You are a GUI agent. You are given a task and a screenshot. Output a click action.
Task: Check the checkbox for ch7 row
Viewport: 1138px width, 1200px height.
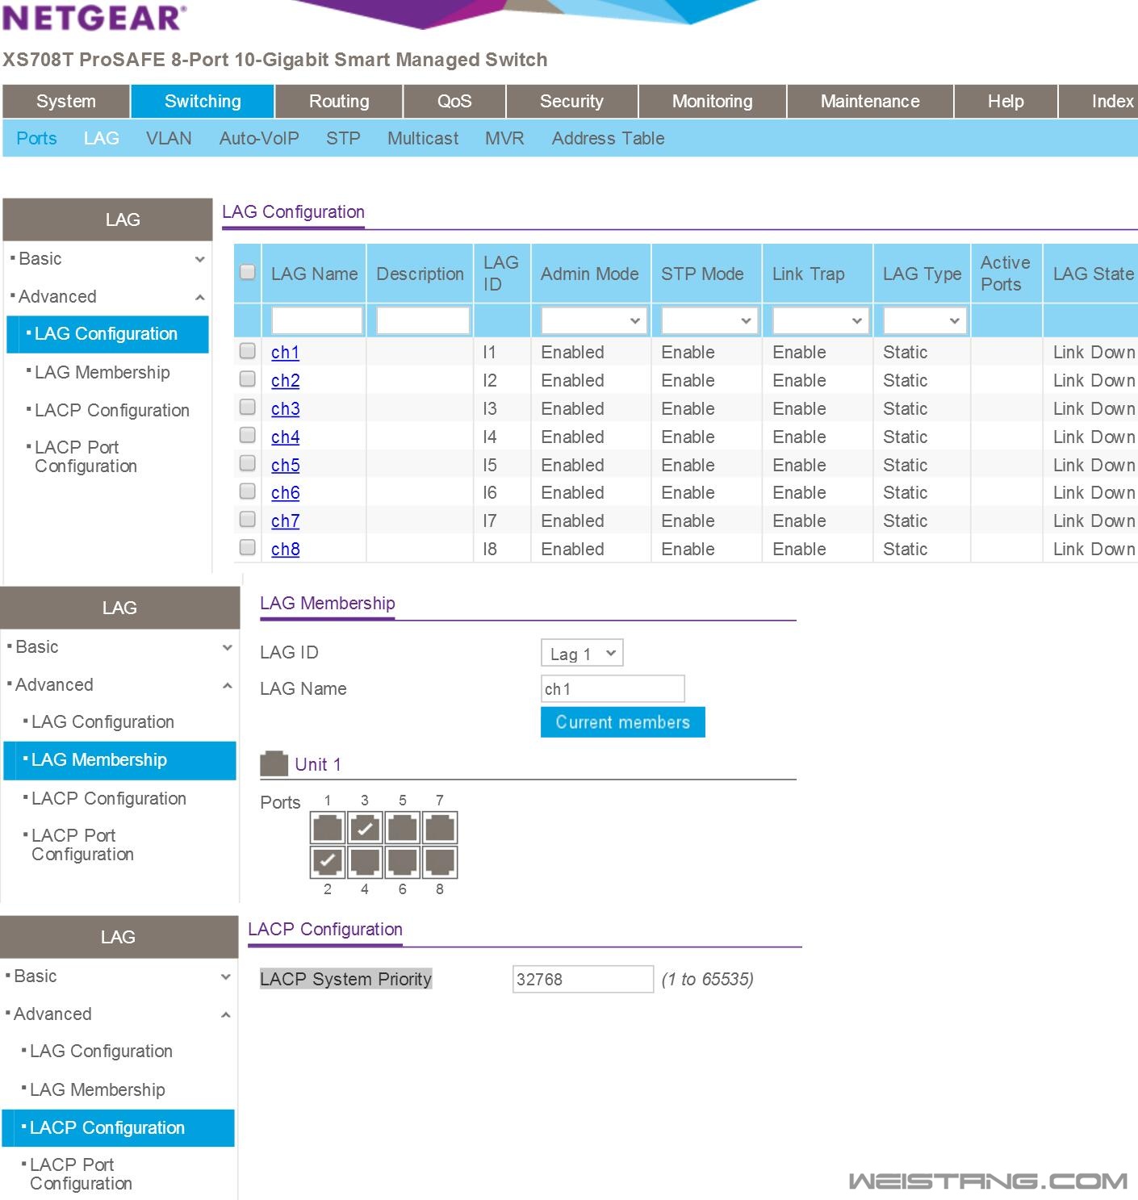[x=248, y=520]
